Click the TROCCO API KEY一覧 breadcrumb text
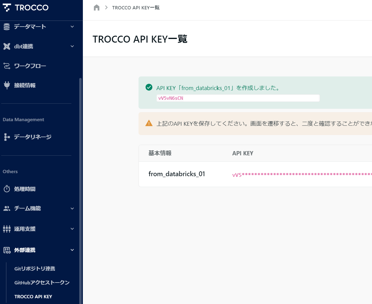The image size is (372, 304). point(136,8)
